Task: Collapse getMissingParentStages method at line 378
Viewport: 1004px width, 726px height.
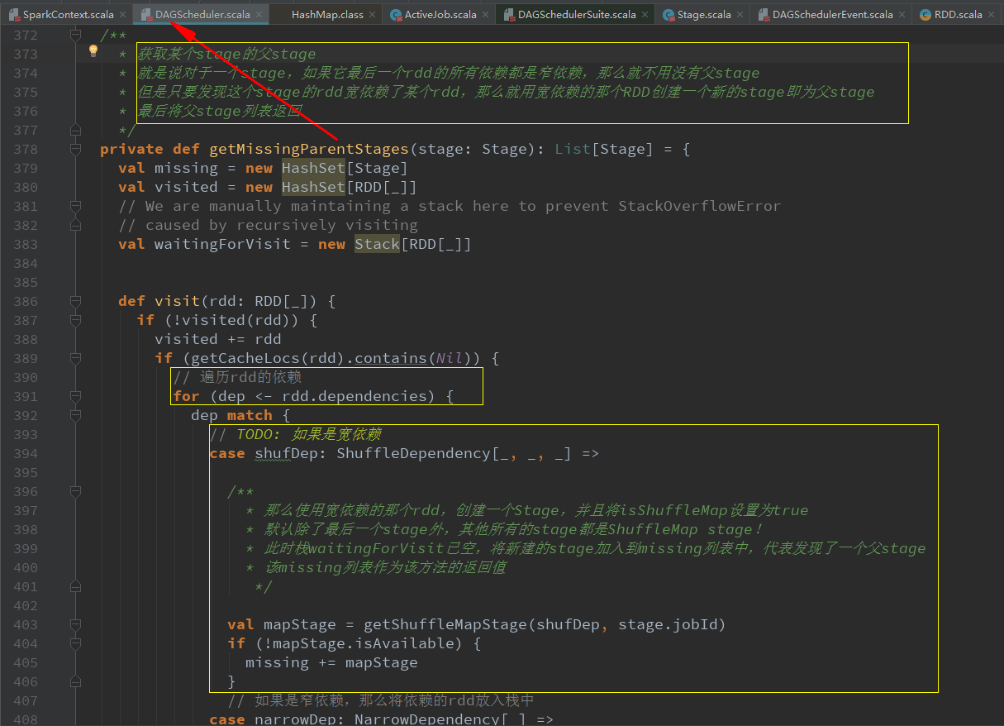Action: click(x=75, y=149)
